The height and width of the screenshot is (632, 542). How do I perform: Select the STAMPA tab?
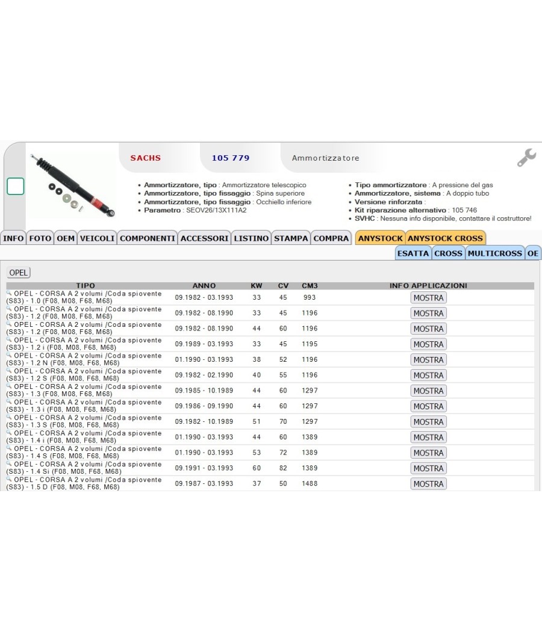(x=291, y=238)
